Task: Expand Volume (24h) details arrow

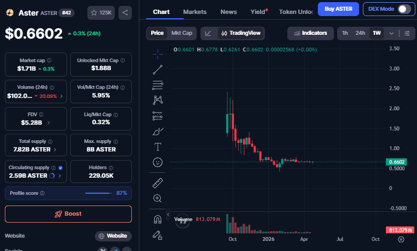Action: point(62,96)
